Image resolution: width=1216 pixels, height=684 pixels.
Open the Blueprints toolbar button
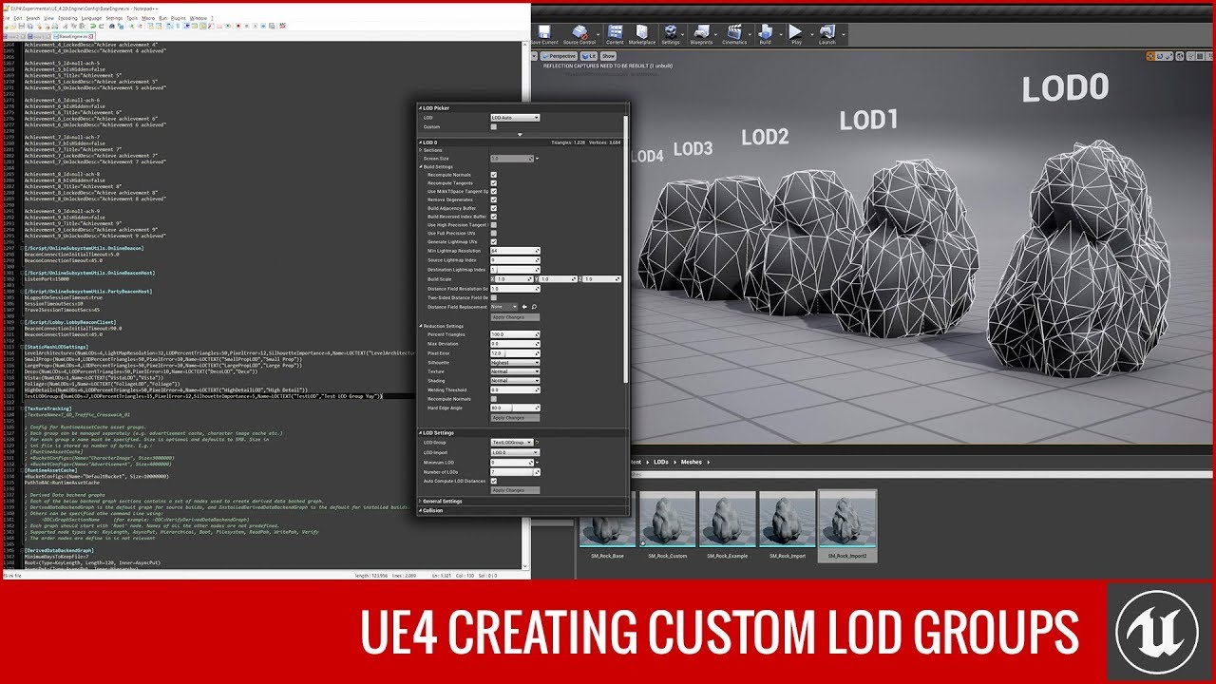[701, 34]
